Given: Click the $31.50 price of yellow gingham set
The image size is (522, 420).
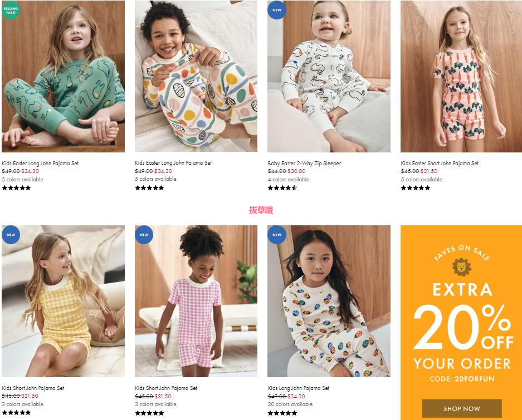Looking at the screenshot, I should 30,396.
